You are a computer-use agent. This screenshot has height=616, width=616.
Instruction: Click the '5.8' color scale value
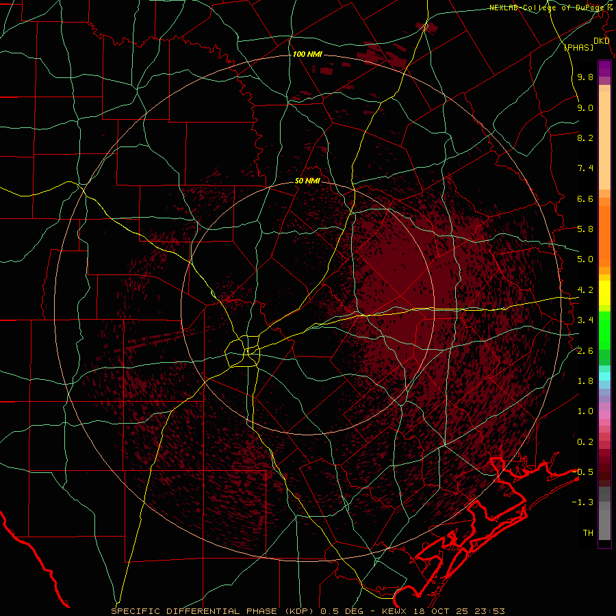pyautogui.click(x=585, y=229)
